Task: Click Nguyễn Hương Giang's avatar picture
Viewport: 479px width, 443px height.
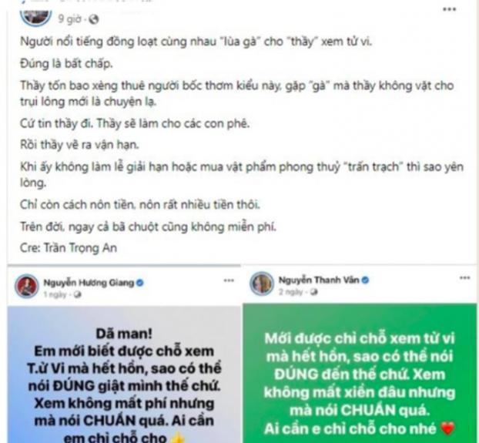Action: click(x=27, y=287)
